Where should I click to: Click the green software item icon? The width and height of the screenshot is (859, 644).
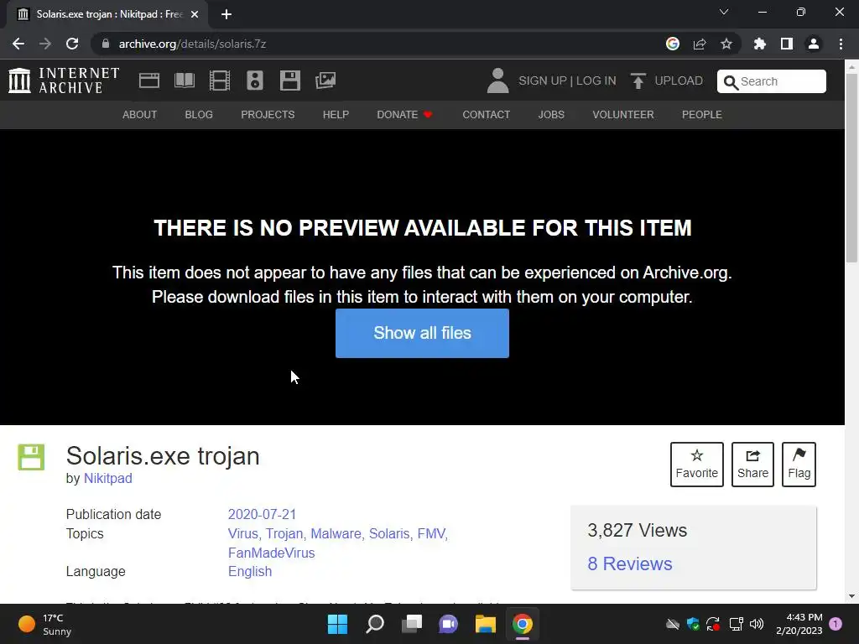(31, 457)
